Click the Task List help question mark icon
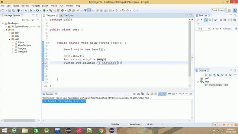Screen dimensions: 238x134 coord(236,29)
